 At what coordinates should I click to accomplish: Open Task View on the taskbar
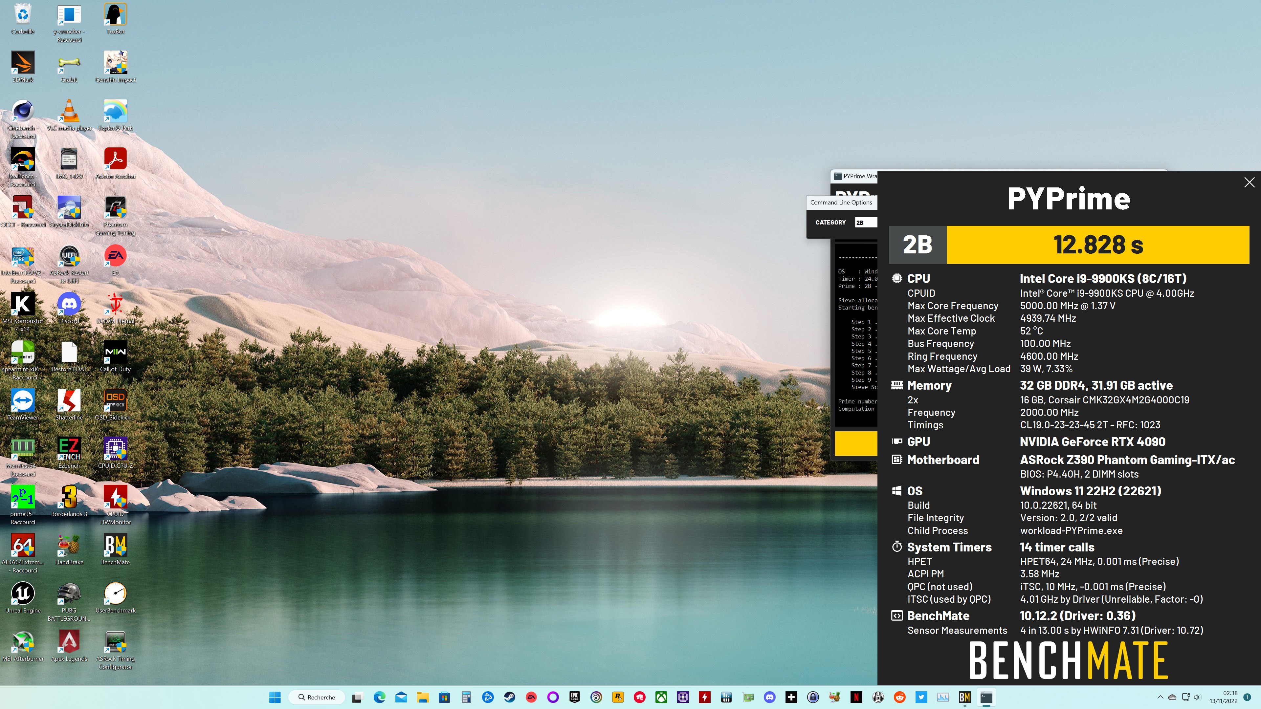(x=357, y=697)
